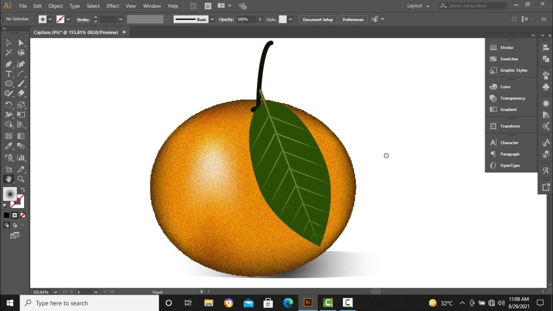Open the Type menu

pyautogui.click(x=75, y=6)
